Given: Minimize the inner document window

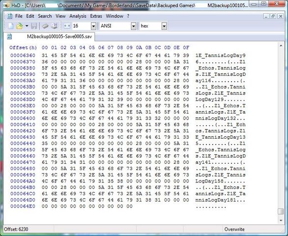Looking at the screenshot, I should (266, 16).
